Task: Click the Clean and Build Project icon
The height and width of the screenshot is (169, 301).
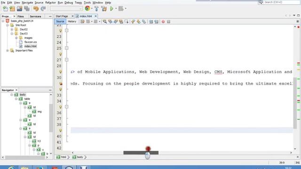Action: 104,8
